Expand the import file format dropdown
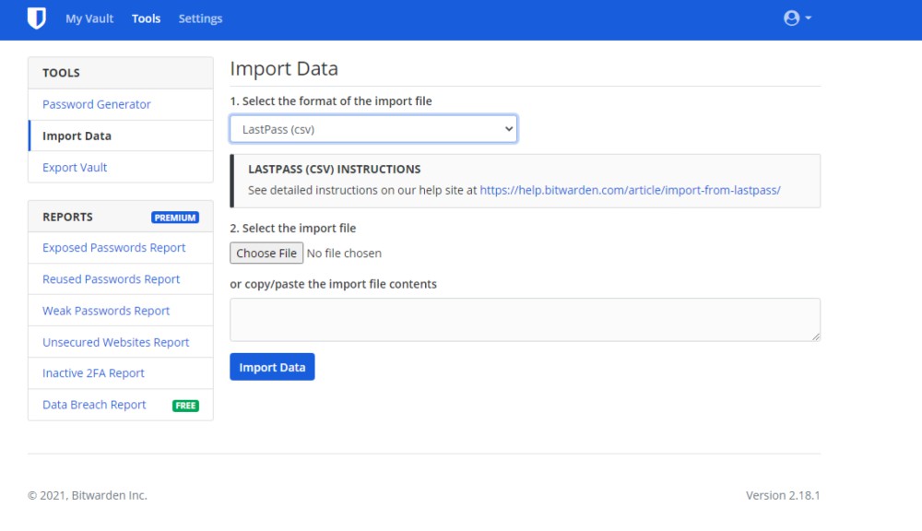Viewport: 922px width, 531px height. tap(373, 129)
